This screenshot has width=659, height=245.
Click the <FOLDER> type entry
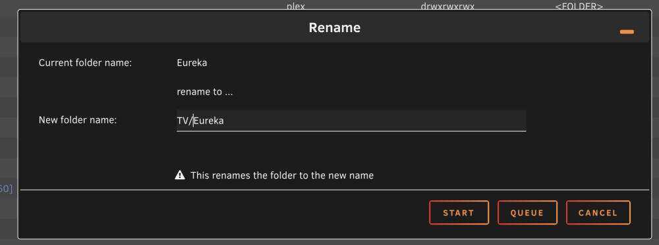click(x=579, y=6)
